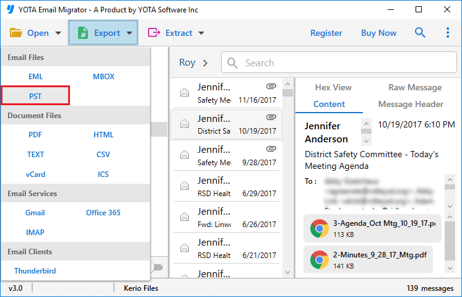Click envelope icon of Fwd: Linw message
The width and height of the screenshot is (462, 297).
[185, 217]
